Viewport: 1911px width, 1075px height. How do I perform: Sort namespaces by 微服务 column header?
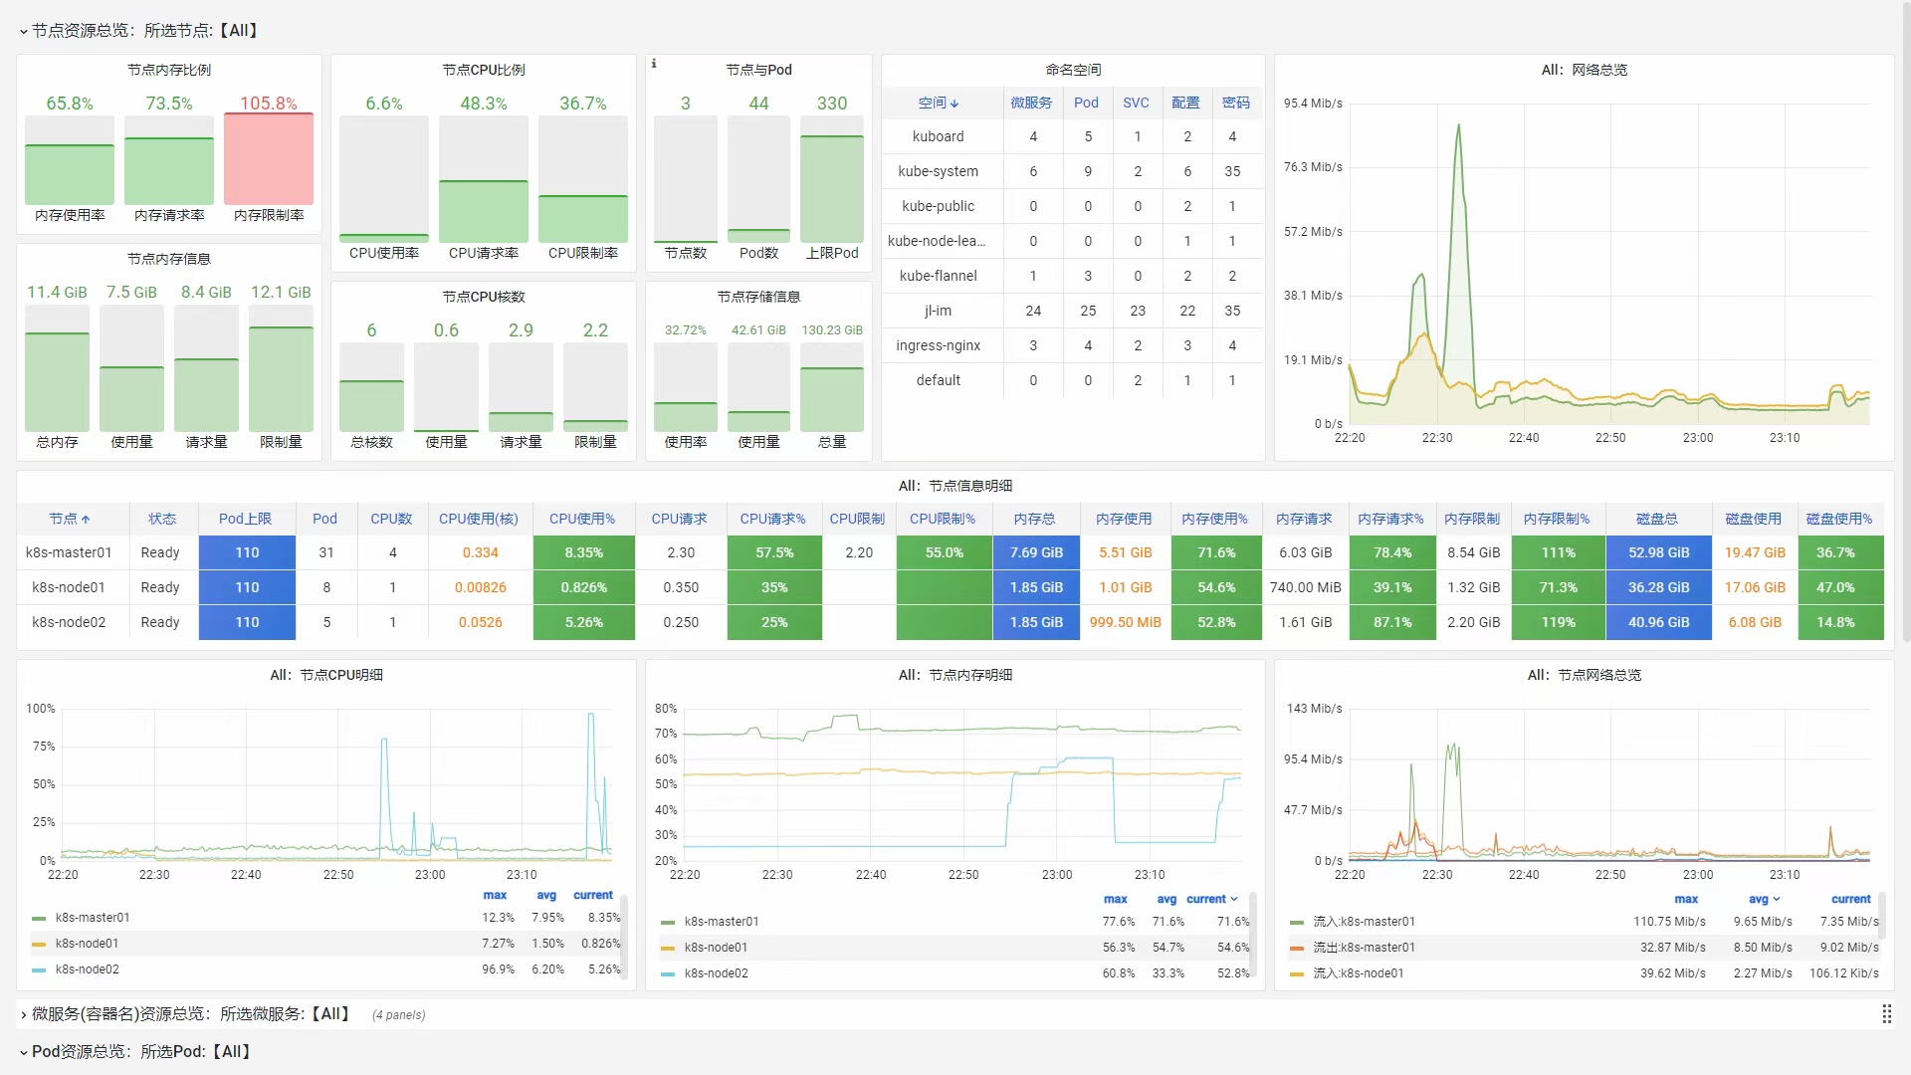pos(1031,103)
